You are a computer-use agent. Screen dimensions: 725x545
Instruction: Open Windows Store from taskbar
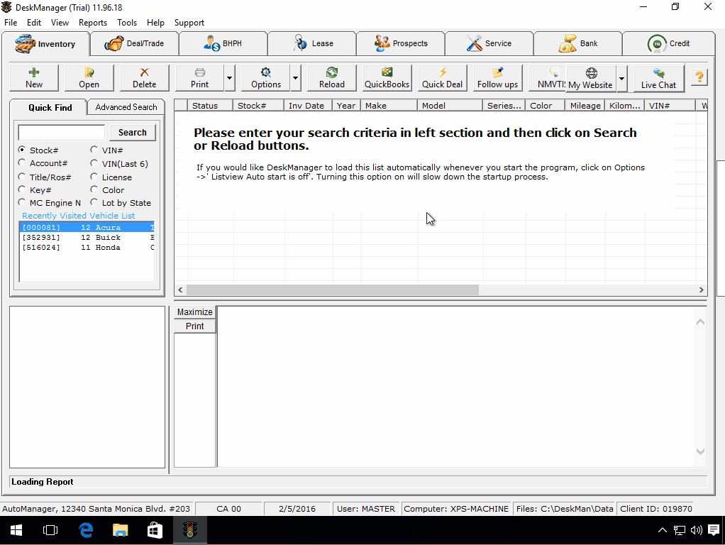point(155,530)
